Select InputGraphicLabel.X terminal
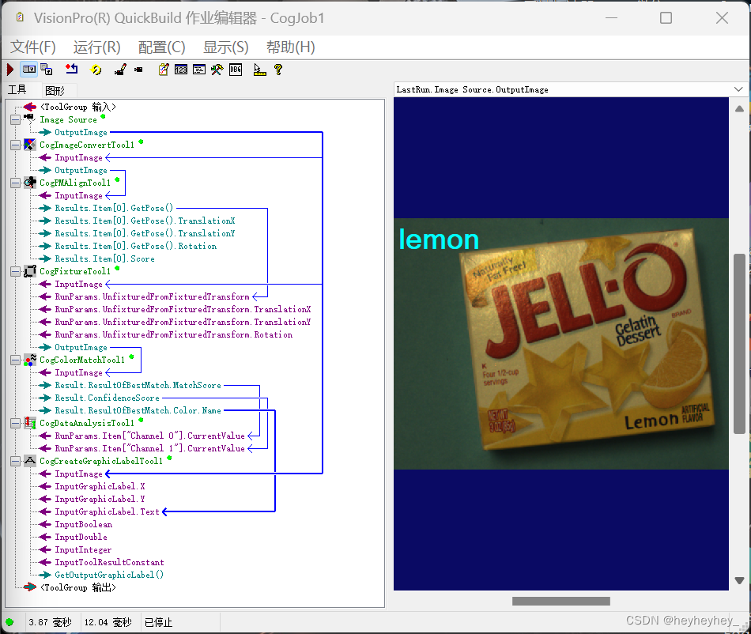The image size is (751, 634). 100,486
